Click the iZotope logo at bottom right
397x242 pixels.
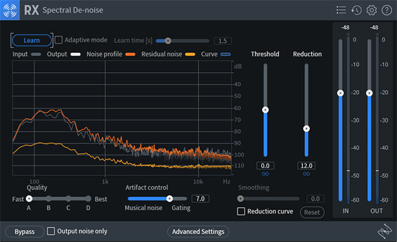point(384,231)
